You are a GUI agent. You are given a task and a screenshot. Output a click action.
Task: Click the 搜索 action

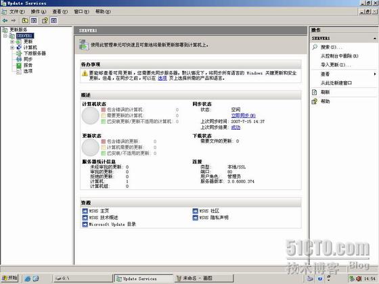pos(331,47)
